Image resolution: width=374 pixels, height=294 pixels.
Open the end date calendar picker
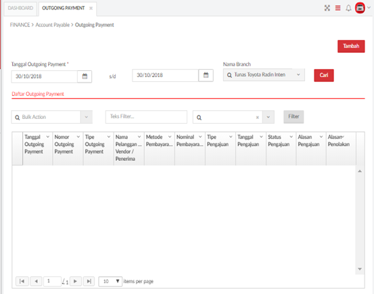tap(206, 75)
